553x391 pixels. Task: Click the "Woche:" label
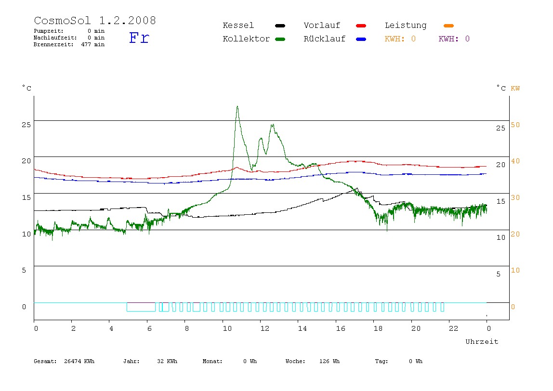click(295, 361)
